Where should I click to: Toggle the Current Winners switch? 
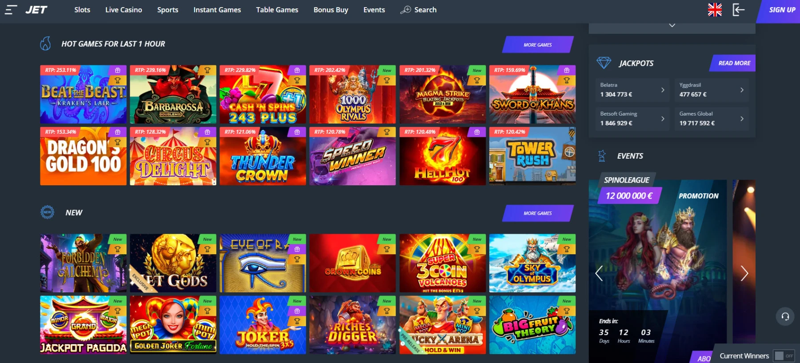pyautogui.click(x=784, y=356)
